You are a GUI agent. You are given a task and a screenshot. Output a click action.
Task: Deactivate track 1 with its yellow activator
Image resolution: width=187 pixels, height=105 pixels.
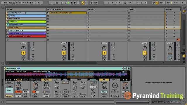[23, 53]
